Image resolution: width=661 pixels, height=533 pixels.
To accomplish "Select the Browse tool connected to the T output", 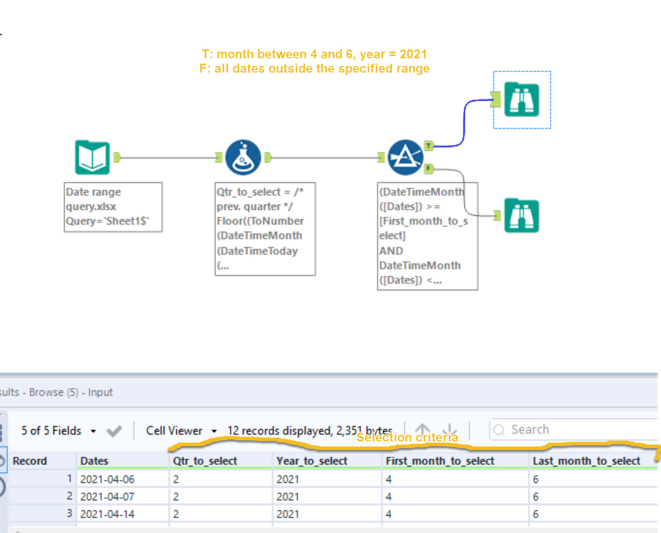I will [x=522, y=100].
